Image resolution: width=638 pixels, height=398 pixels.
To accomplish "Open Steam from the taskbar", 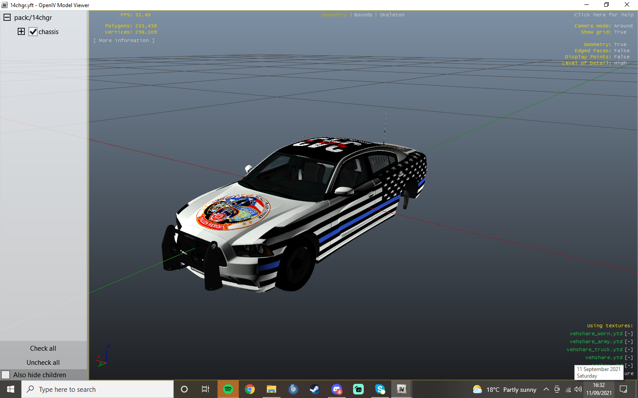I will tap(315, 389).
